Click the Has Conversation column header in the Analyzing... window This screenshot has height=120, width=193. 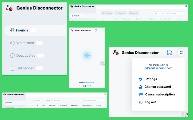coord(165,19)
